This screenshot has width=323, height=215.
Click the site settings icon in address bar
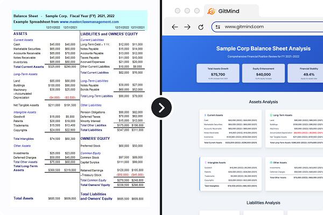217,26
